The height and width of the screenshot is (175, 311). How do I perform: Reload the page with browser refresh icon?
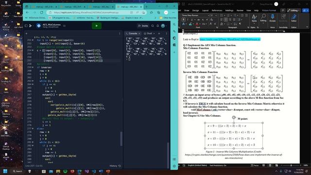pyautogui.click(x=41, y=13)
